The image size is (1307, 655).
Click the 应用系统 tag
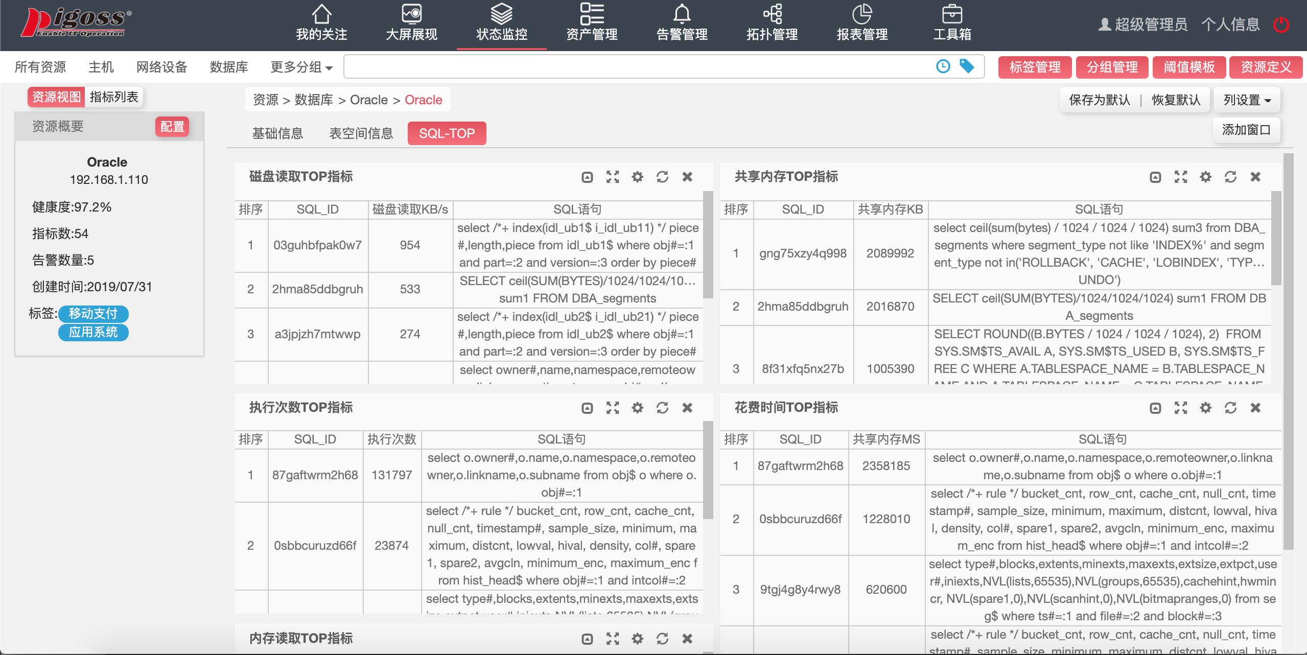[x=93, y=332]
